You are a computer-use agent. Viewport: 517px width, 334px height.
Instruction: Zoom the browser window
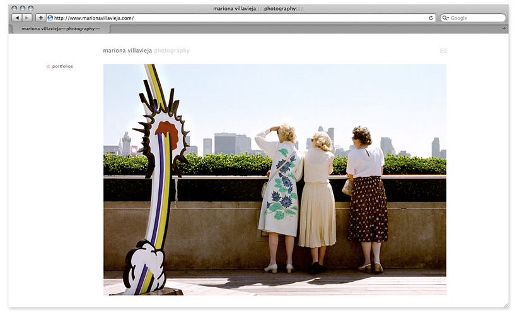point(31,8)
